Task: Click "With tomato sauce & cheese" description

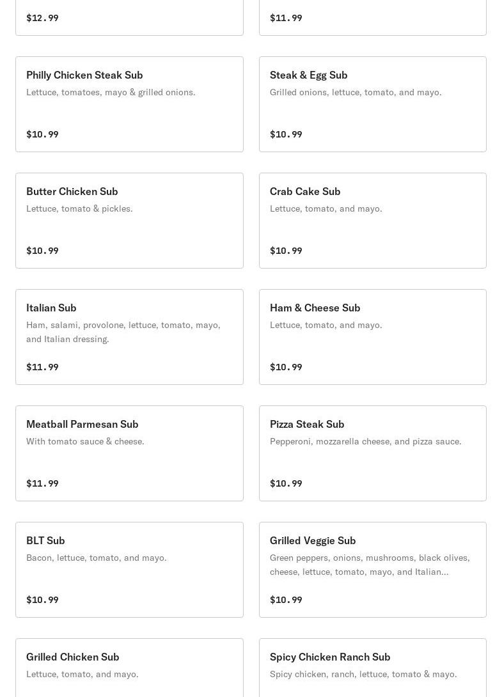Action: [x=85, y=441]
